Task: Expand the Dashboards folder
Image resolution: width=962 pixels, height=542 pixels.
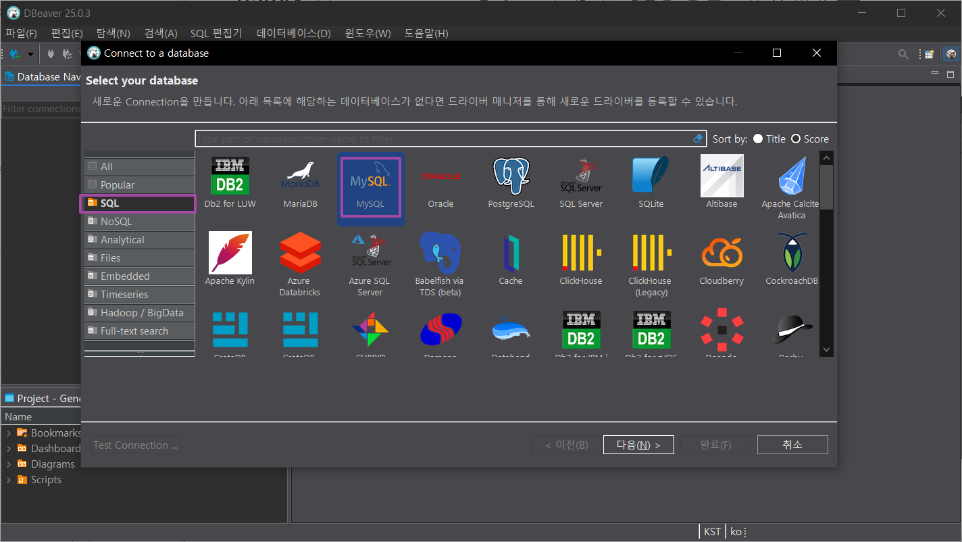Action: pos(9,448)
